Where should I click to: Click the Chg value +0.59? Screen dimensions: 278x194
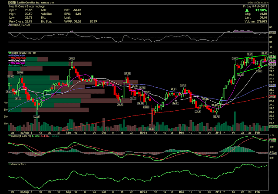264,14
